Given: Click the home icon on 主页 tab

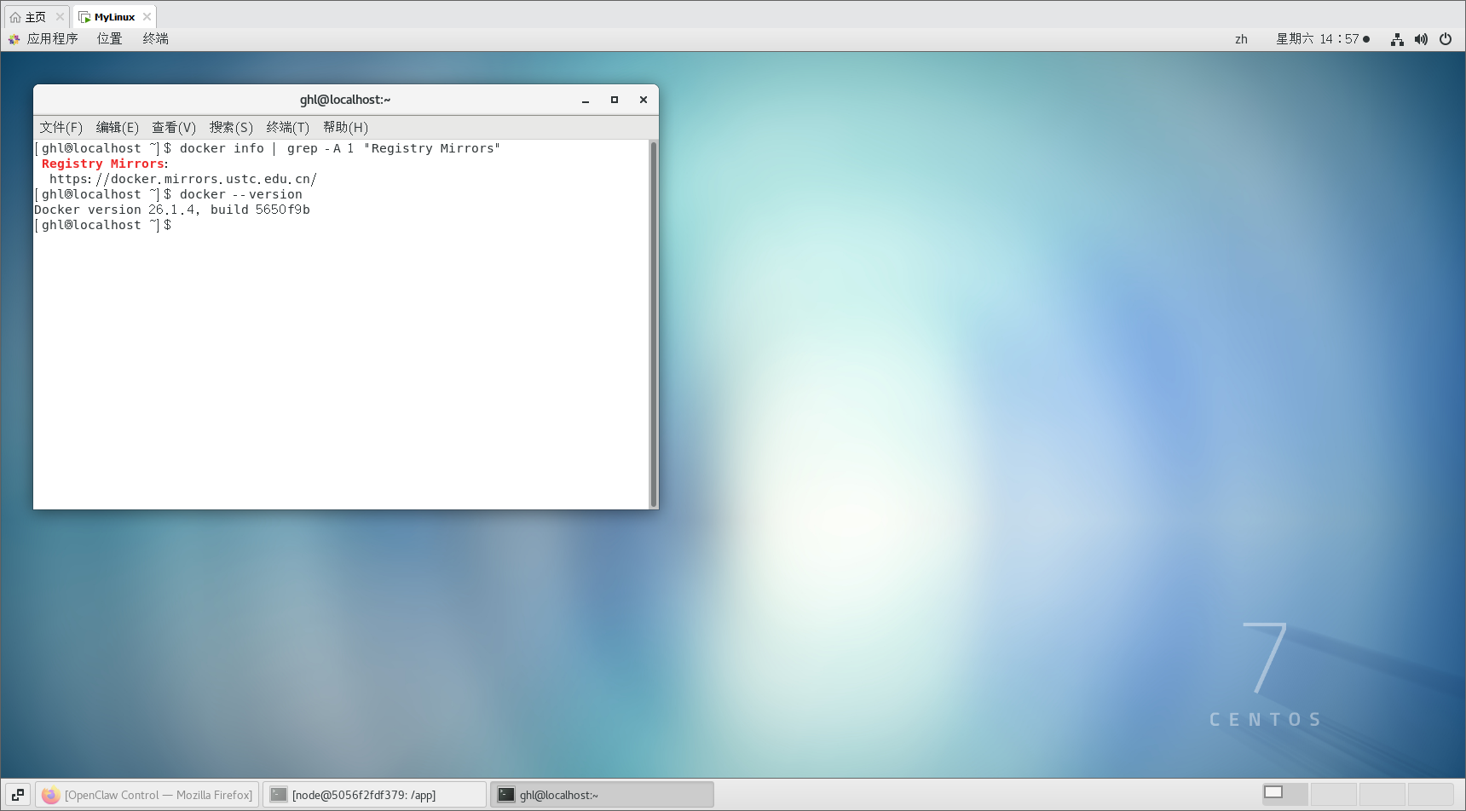Looking at the screenshot, I should pos(15,17).
